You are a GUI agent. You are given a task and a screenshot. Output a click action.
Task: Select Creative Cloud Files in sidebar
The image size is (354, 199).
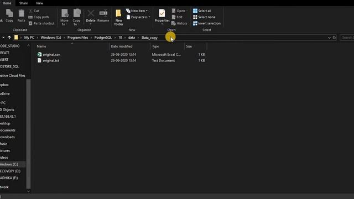pos(13,76)
